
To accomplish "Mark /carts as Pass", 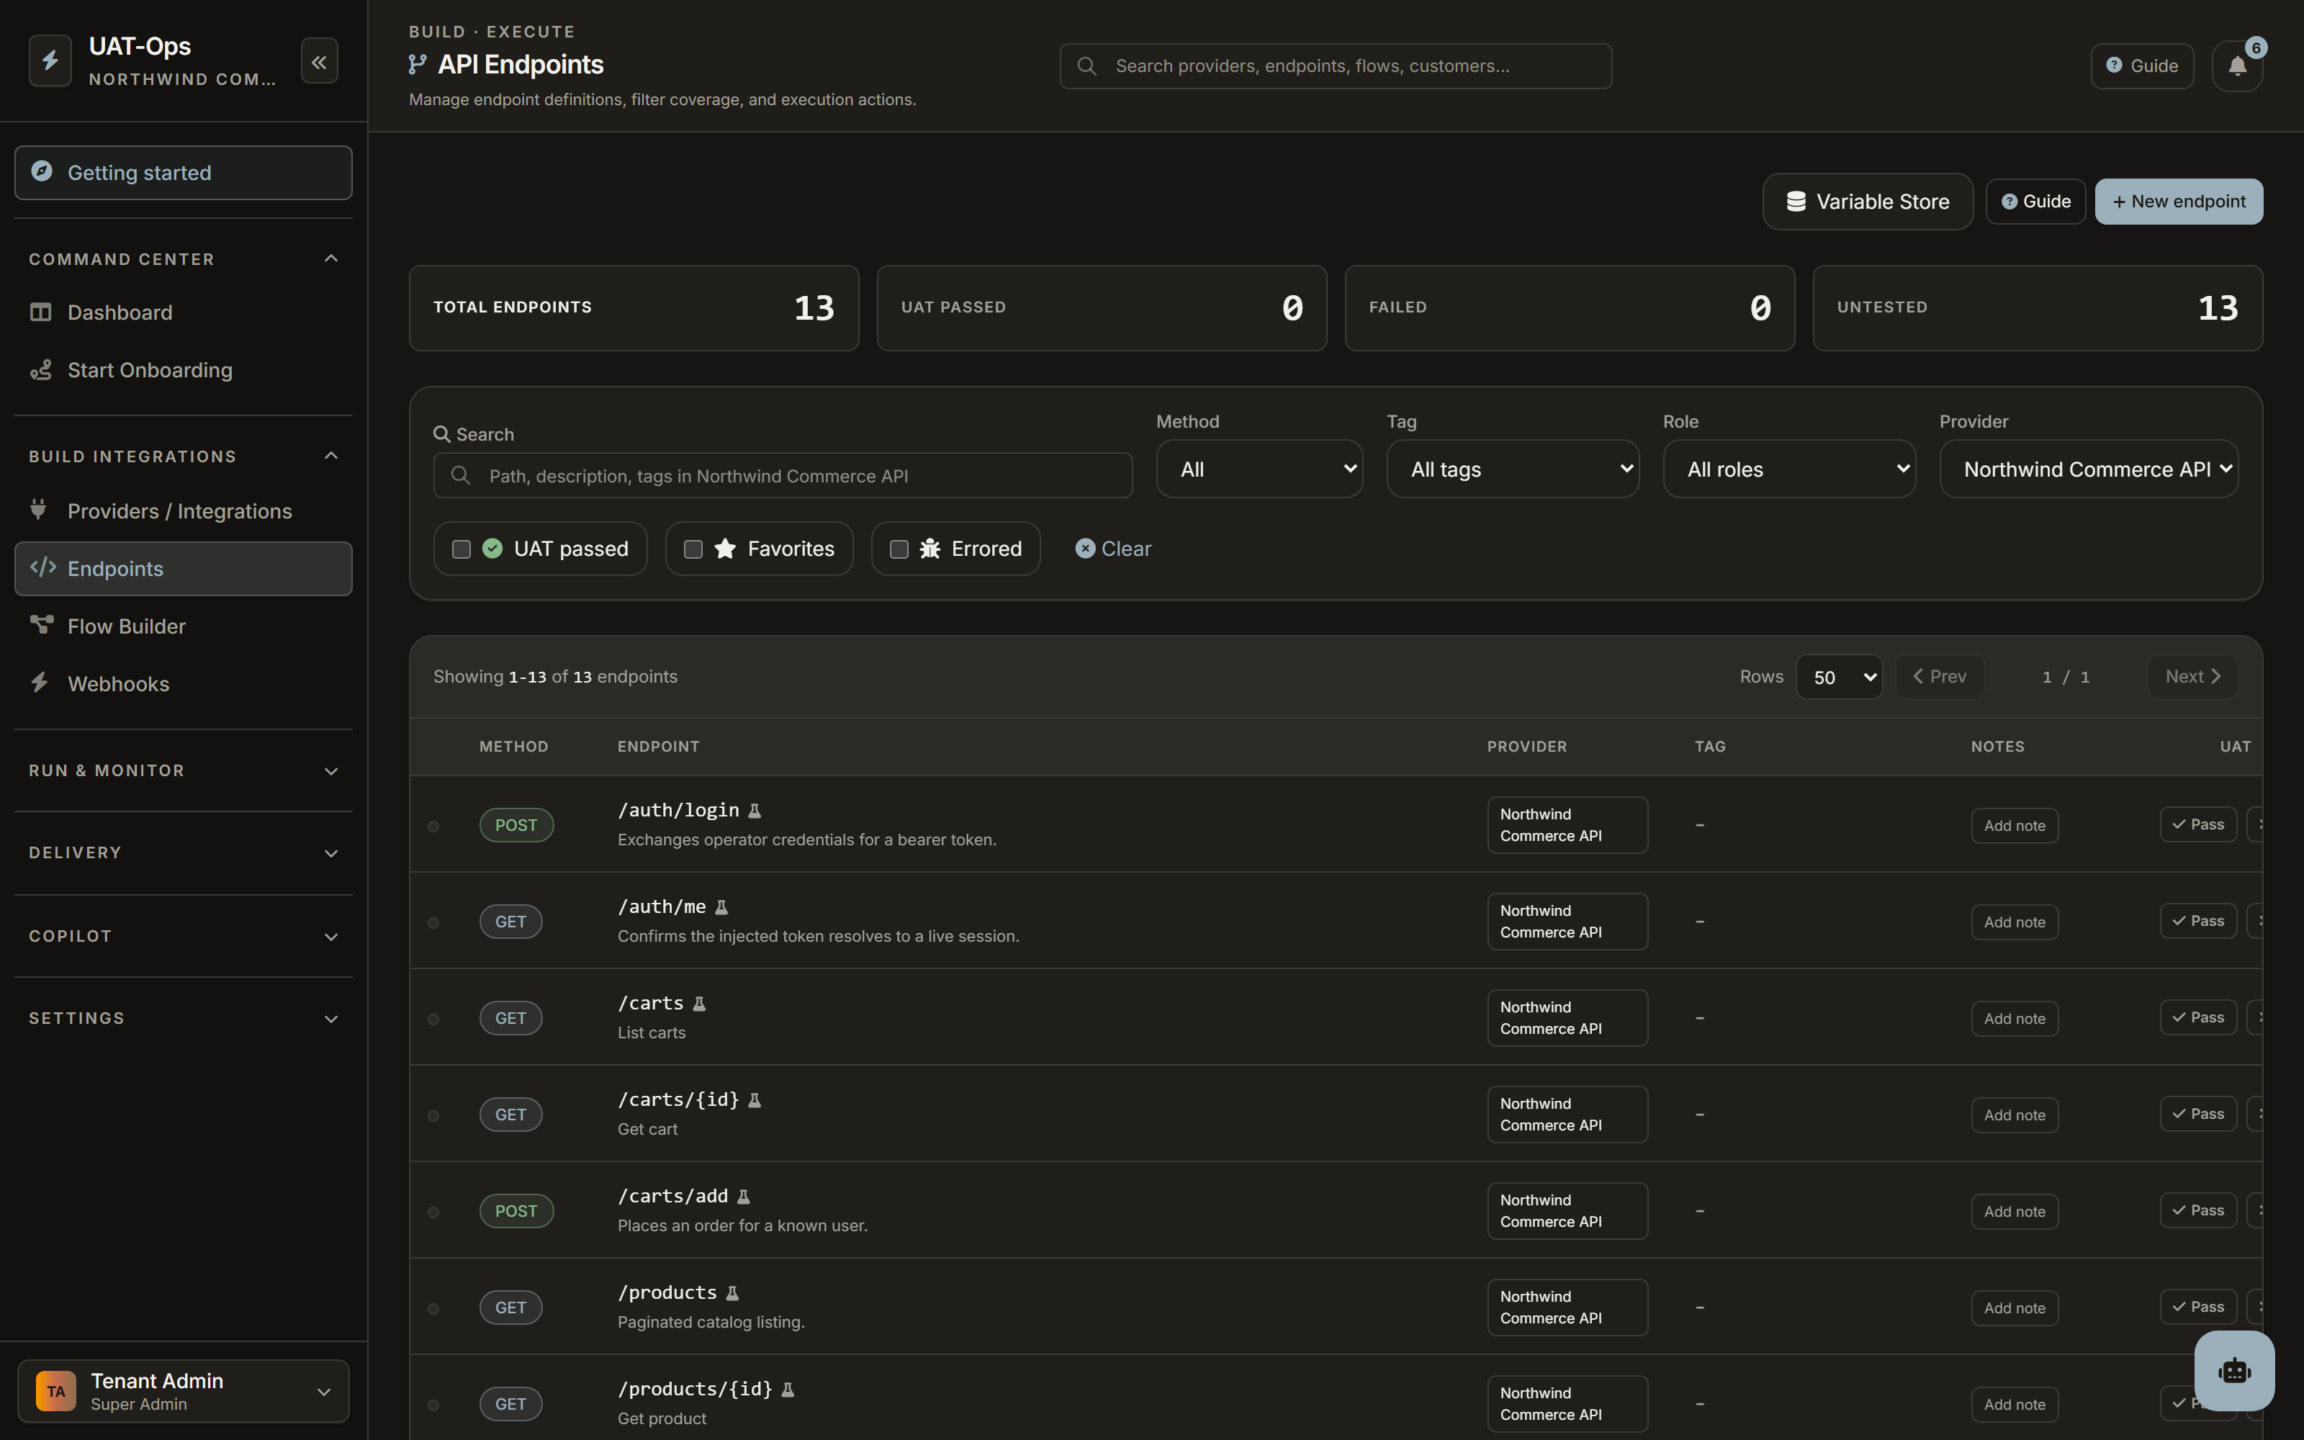I will click(2197, 1017).
